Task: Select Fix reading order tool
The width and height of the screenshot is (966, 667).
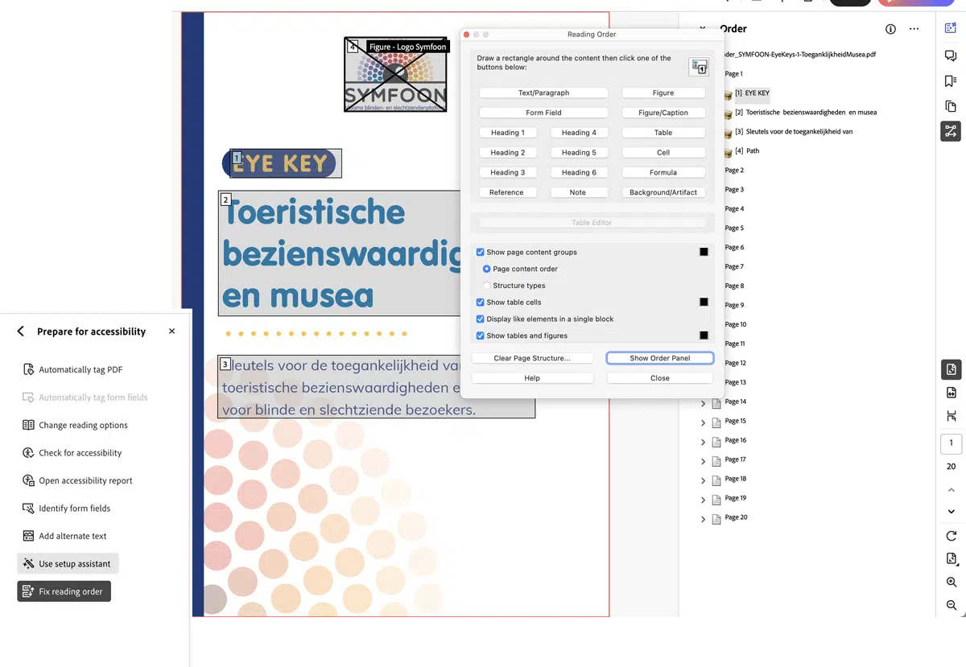Action: coord(64,591)
